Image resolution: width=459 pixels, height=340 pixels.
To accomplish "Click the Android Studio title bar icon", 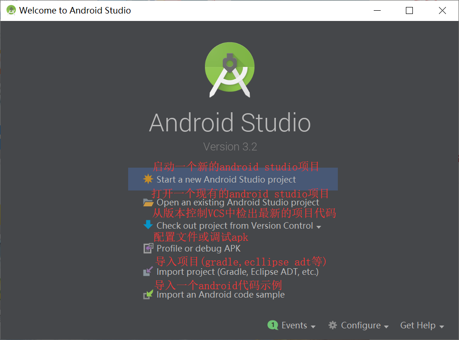I will click(x=11, y=10).
